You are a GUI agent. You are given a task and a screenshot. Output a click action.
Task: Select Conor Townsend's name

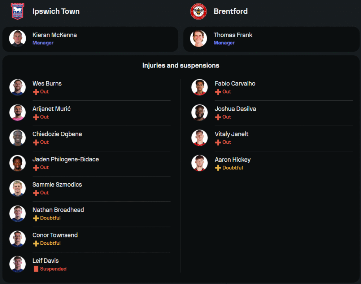pyautogui.click(x=55, y=235)
